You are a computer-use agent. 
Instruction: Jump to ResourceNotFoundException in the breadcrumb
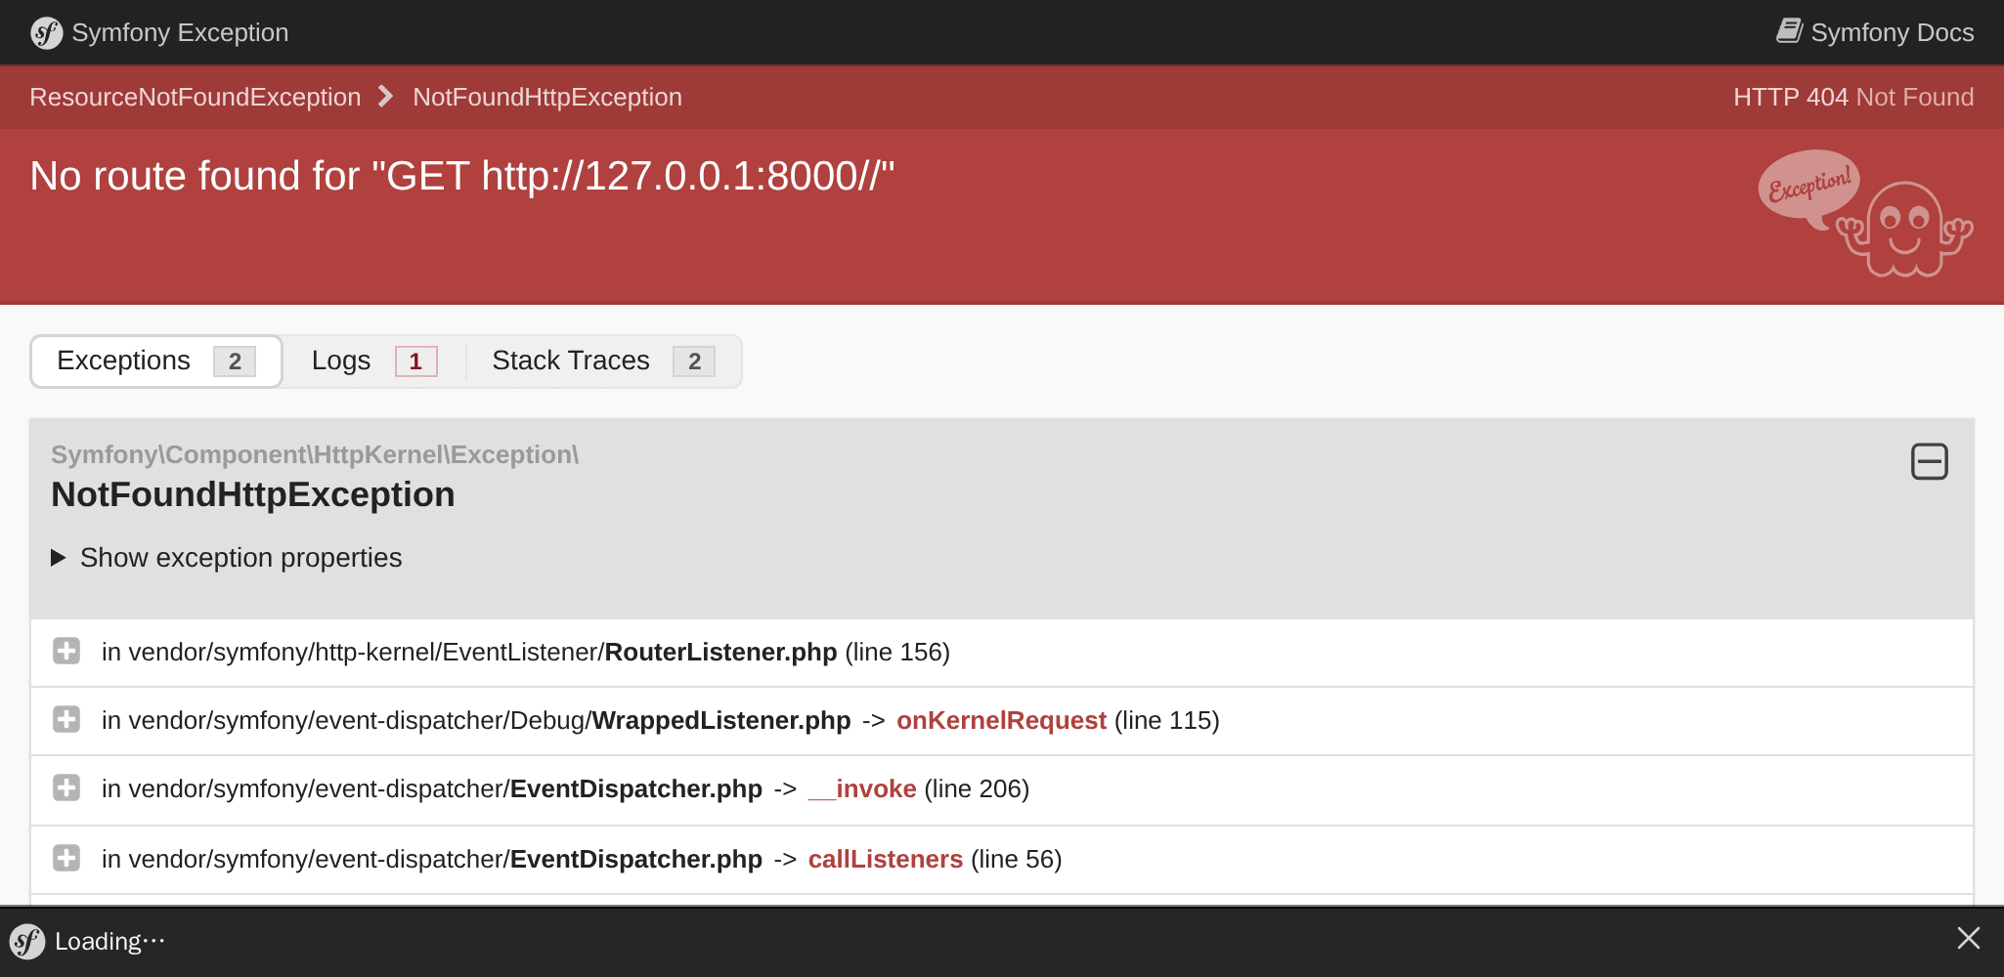coord(196,98)
